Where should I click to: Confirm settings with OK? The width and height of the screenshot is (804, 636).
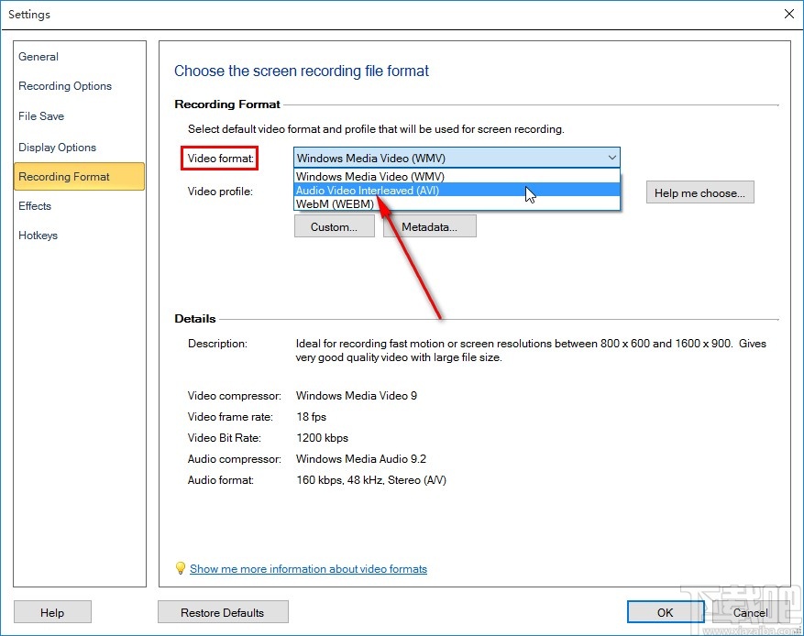tap(665, 612)
